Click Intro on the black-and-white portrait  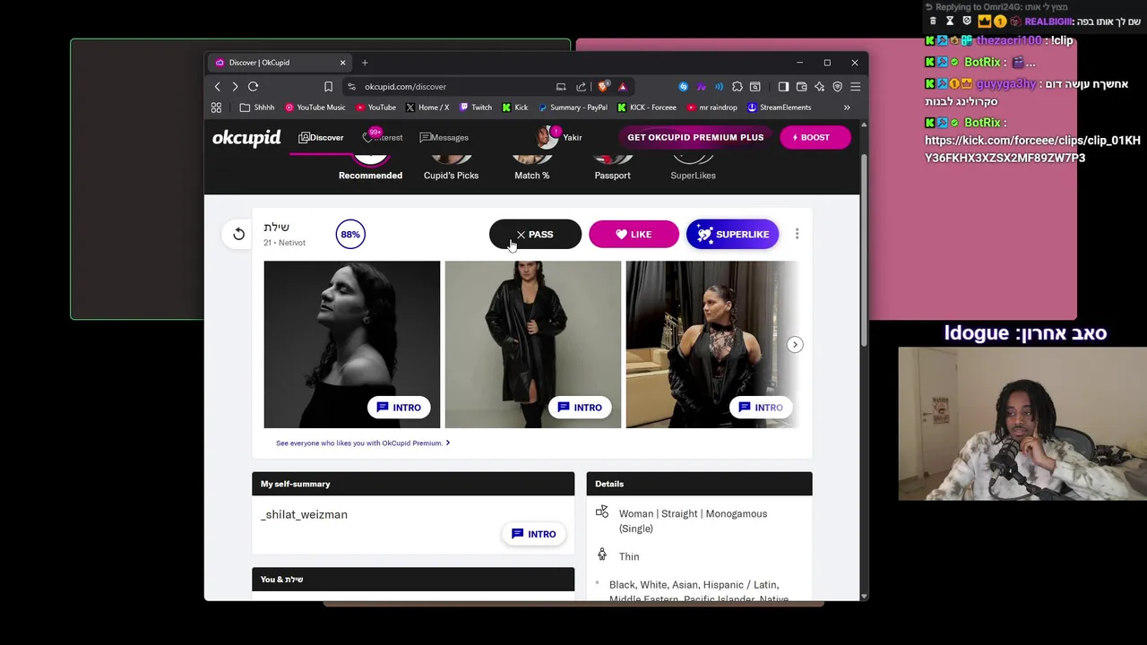click(x=398, y=408)
